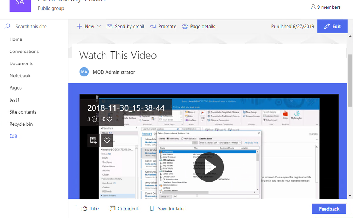Click the MA author avatar
Image resolution: width=353 pixels, height=218 pixels.
[84, 72]
